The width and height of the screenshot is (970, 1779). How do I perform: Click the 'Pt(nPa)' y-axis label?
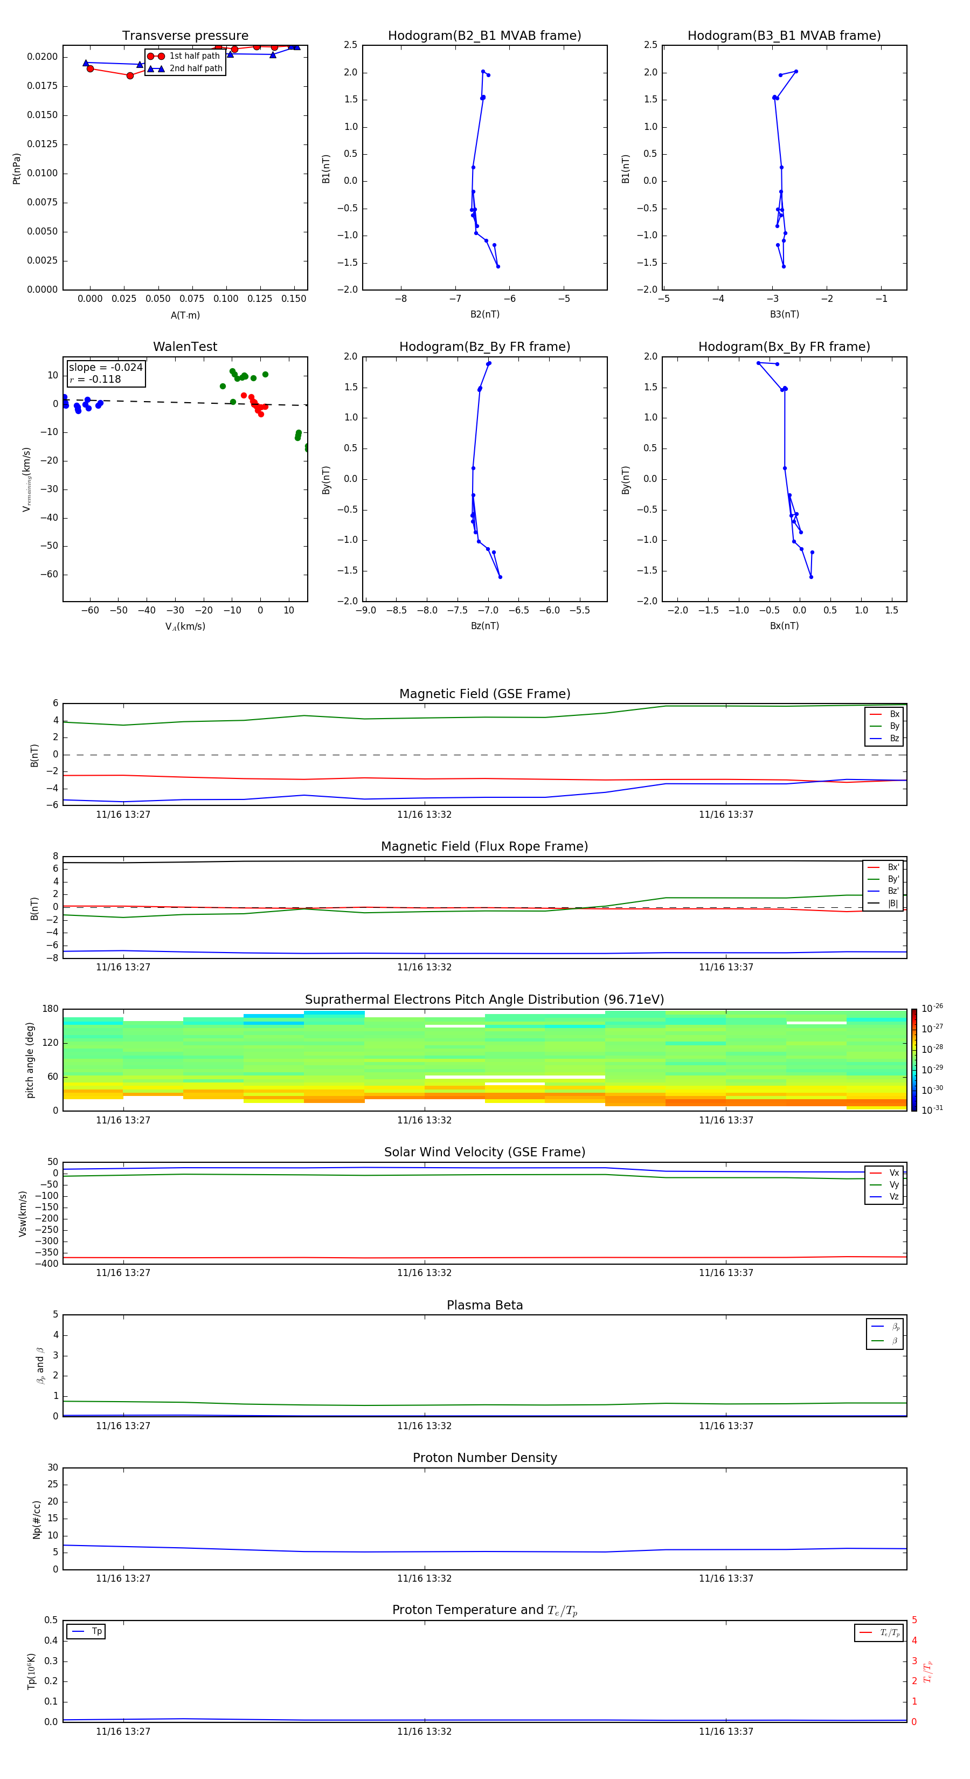tap(17, 169)
